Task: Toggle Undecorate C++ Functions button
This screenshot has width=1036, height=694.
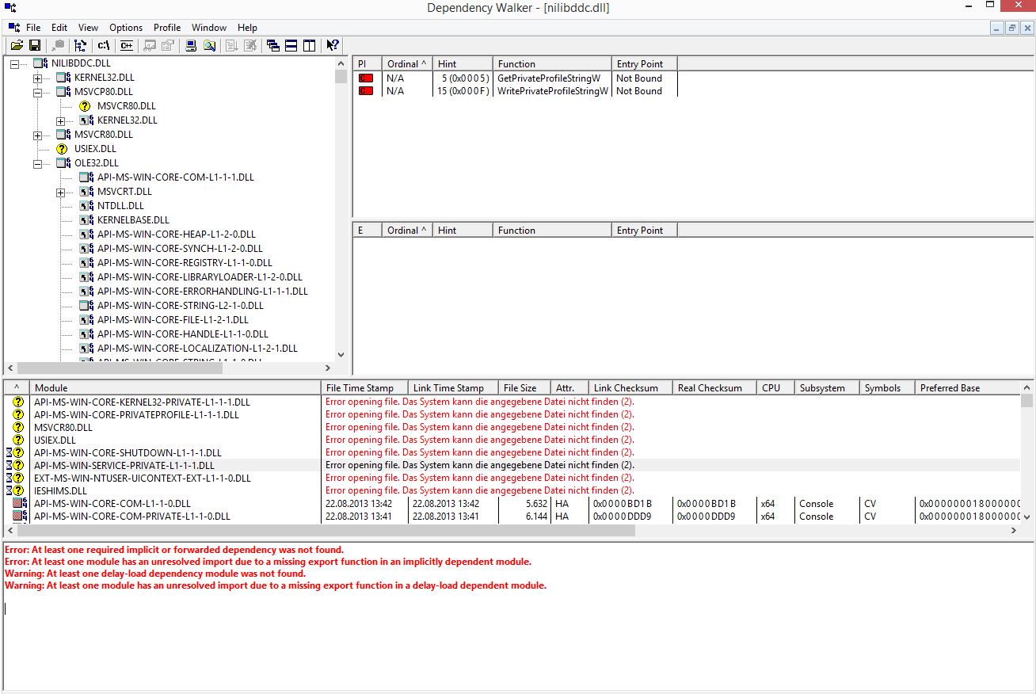Action: (127, 46)
